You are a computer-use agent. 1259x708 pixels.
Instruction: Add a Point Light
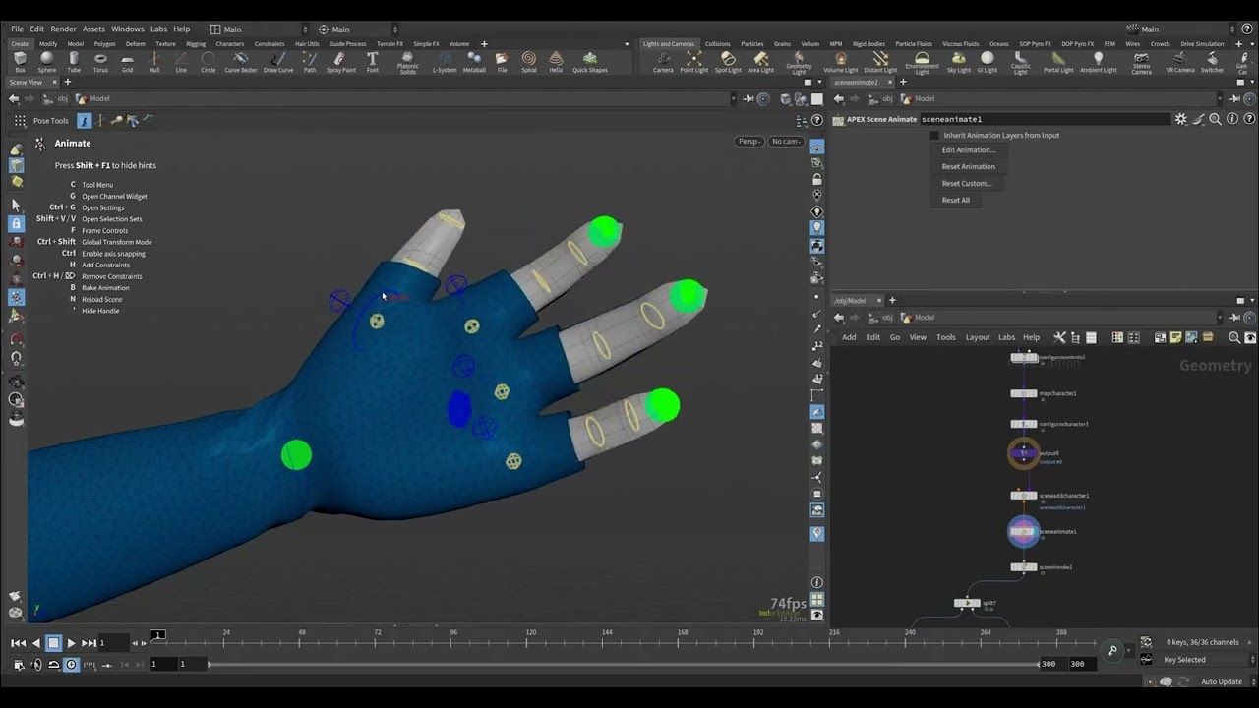click(x=693, y=62)
